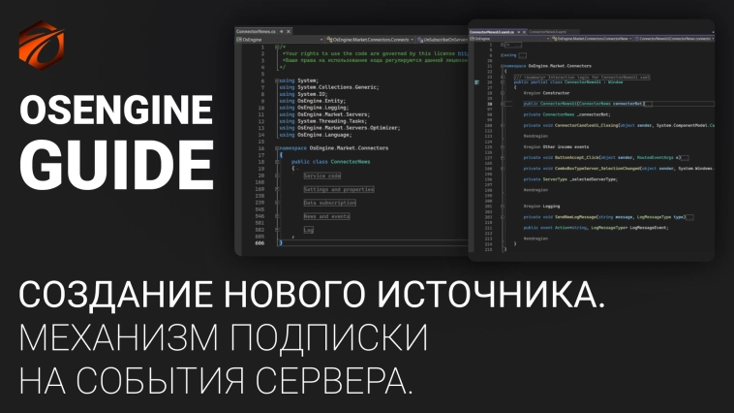Expand the News and events region
Image resolution: width=734 pixels, height=413 pixels.
pos(277,216)
